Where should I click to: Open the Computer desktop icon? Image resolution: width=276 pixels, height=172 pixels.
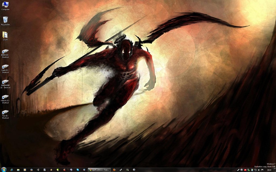click(x=5, y=5)
